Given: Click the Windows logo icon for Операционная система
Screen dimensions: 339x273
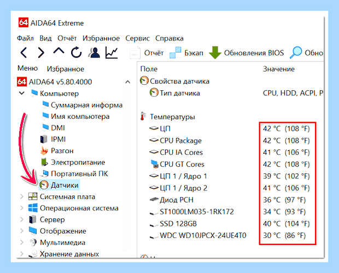Looking at the screenshot, I should 33,208.
